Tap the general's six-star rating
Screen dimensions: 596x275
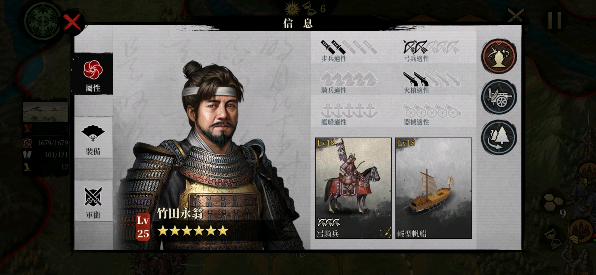(193, 231)
